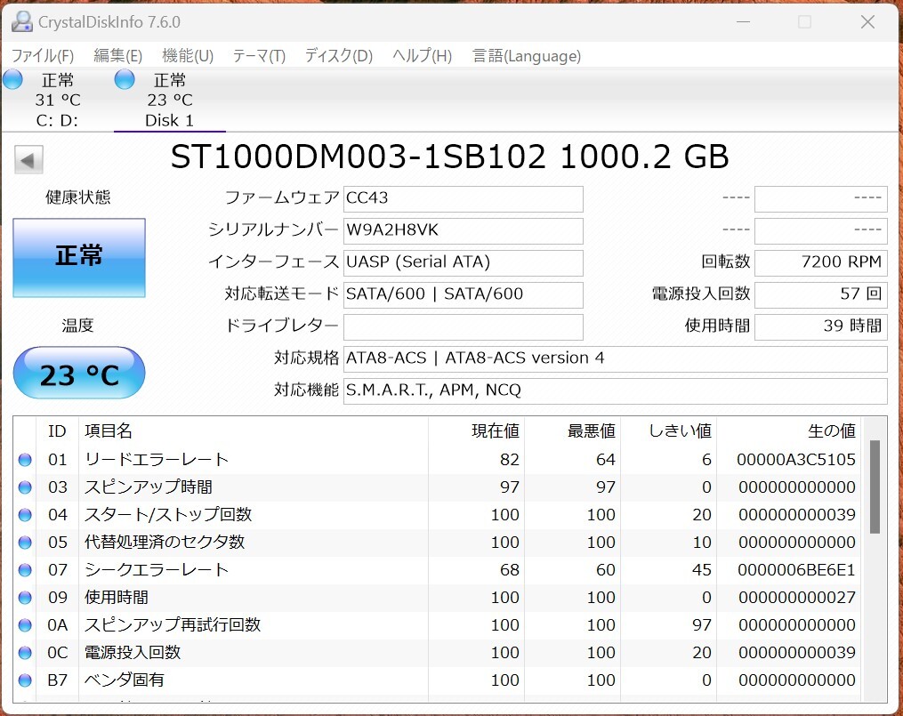This screenshot has height=716, width=903.
Task: Open the ディスク(D) menu
Action: (x=338, y=56)
